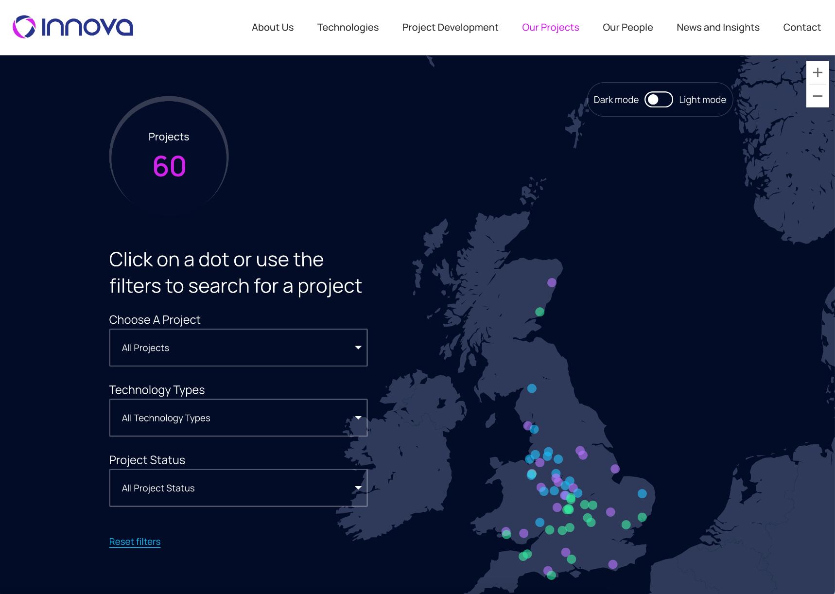The width and height of the screenshot is (835, 594).
Task: Select the Light mode label
Action: (702, 100)
